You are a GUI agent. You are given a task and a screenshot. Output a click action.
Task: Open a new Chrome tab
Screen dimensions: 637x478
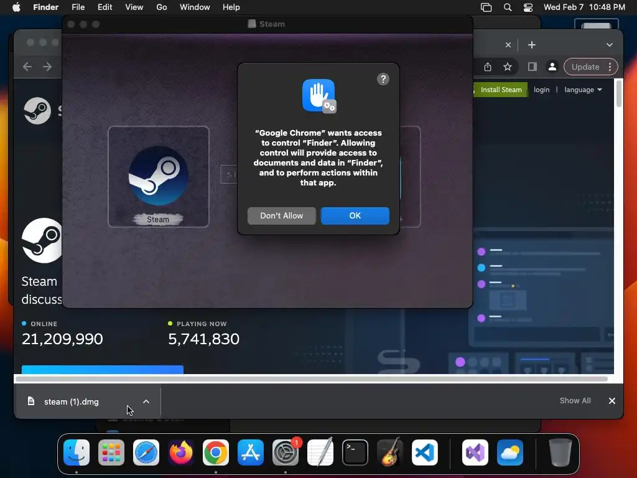532,45
